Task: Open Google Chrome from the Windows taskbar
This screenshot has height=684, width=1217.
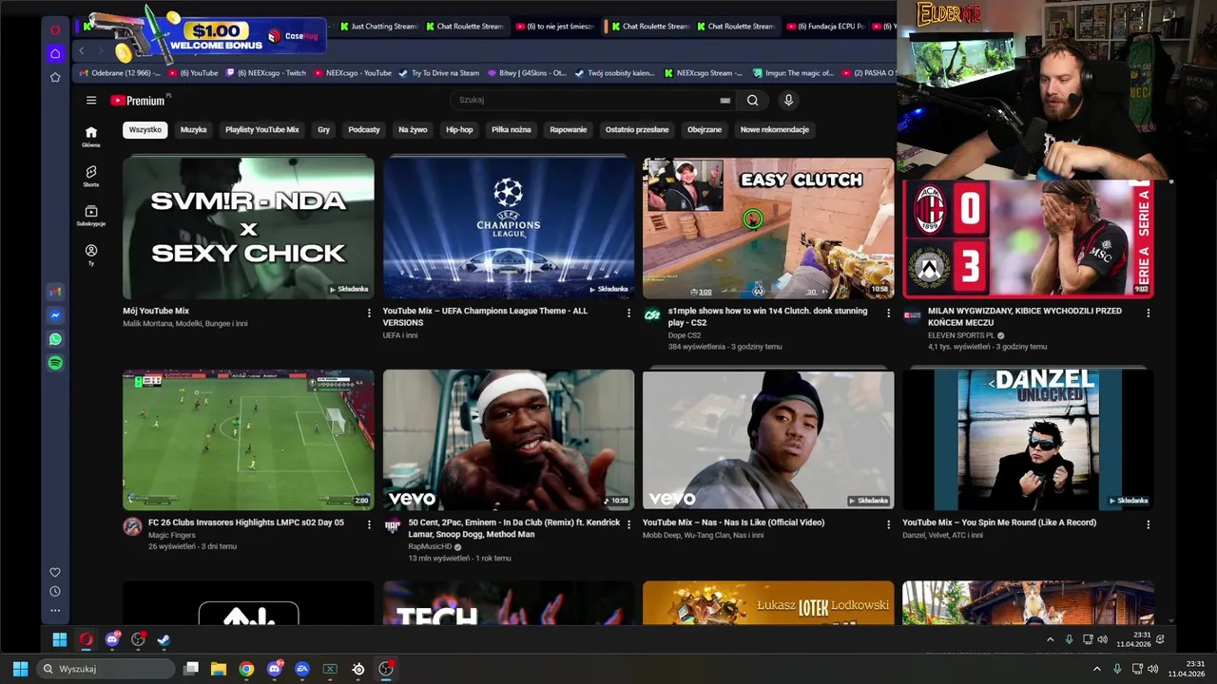Action: point(246,669)
